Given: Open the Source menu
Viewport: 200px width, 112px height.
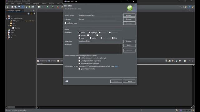Looking at the screenshot, I should point(27,3).
